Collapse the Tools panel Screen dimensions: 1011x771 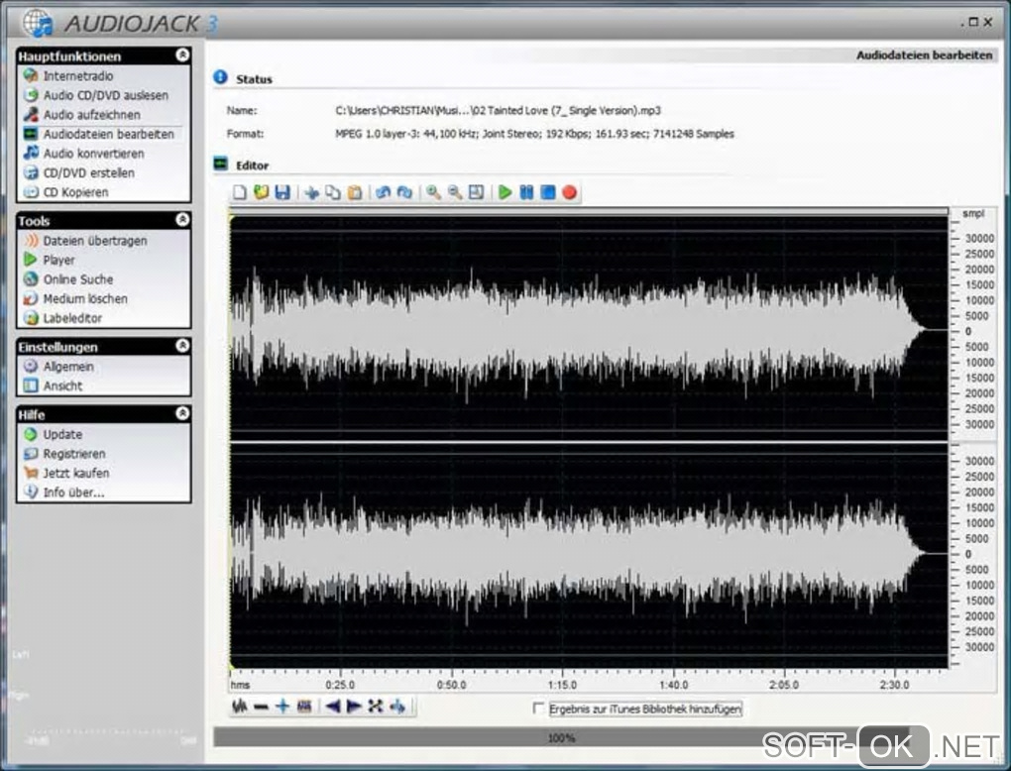(x=181, y=220)
